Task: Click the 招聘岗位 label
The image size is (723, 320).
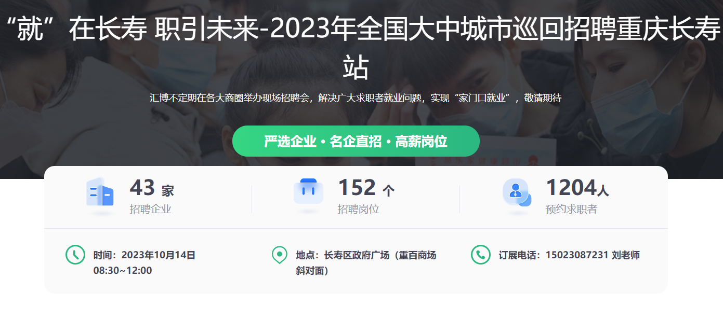Action: (x=358, y=210)
